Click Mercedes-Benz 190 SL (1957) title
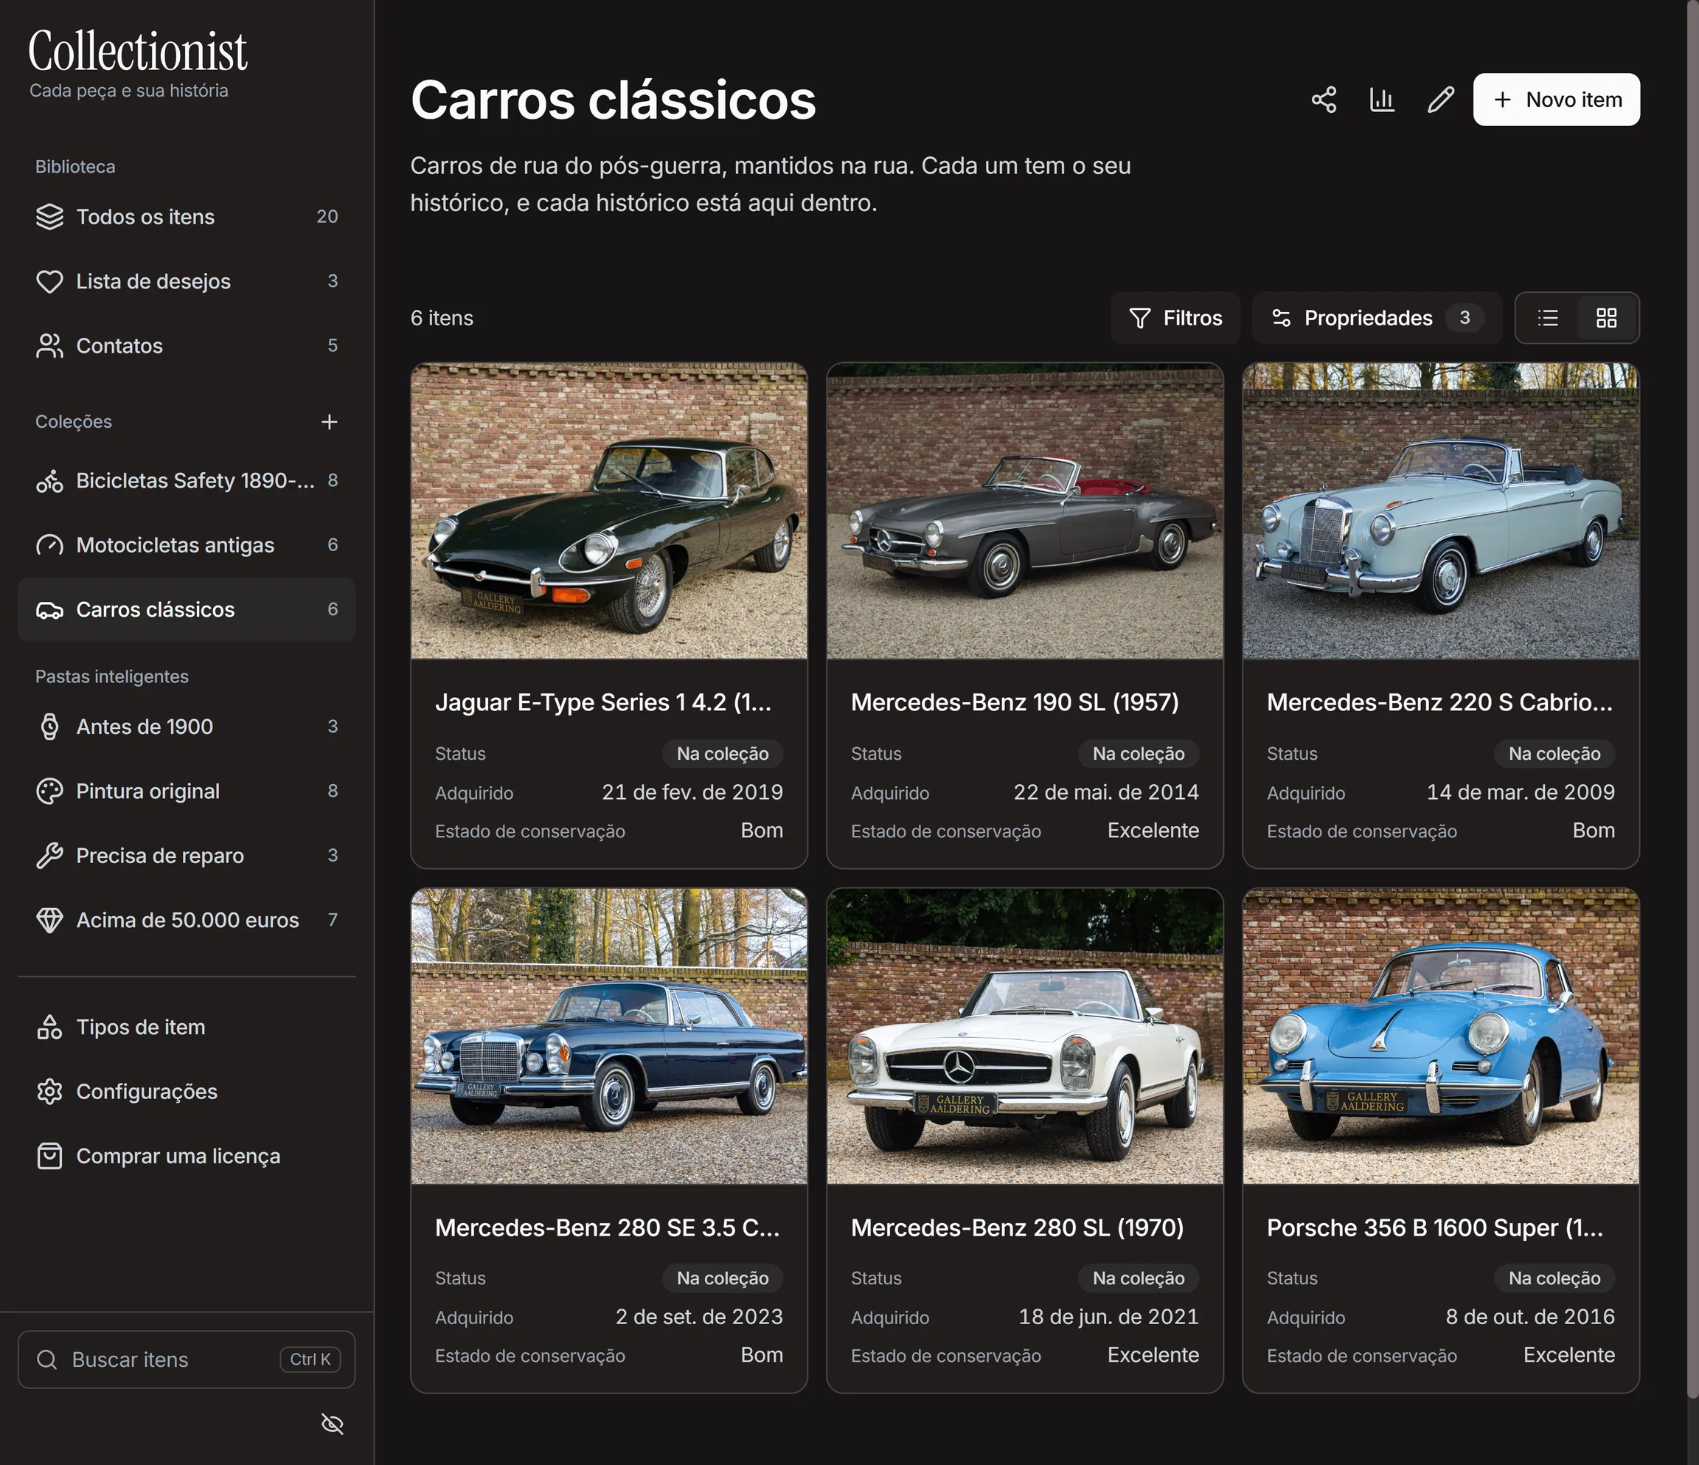The image size is (1699, 1465). pos(1015,702)
